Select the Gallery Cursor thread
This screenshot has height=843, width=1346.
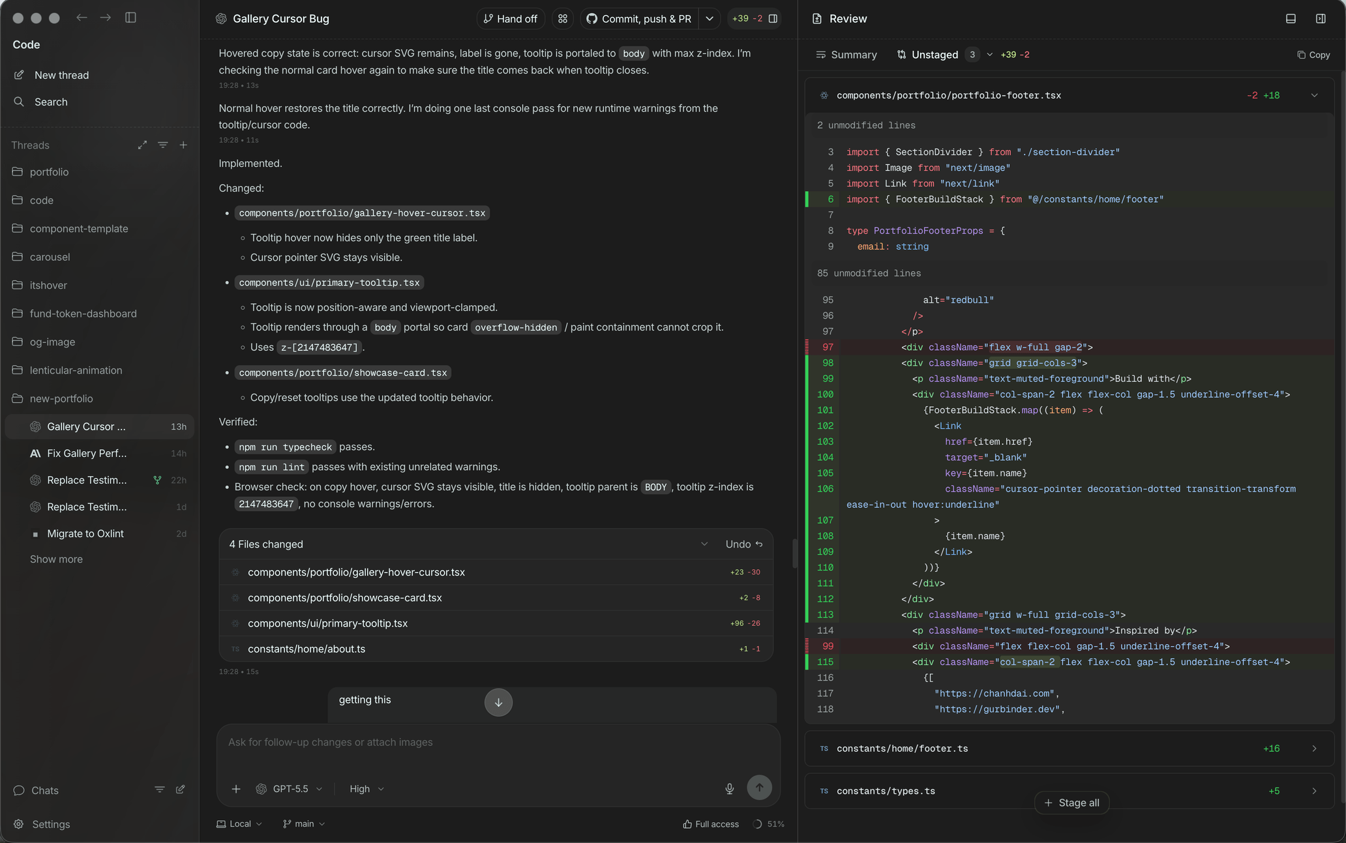click(x=100, y=426)
